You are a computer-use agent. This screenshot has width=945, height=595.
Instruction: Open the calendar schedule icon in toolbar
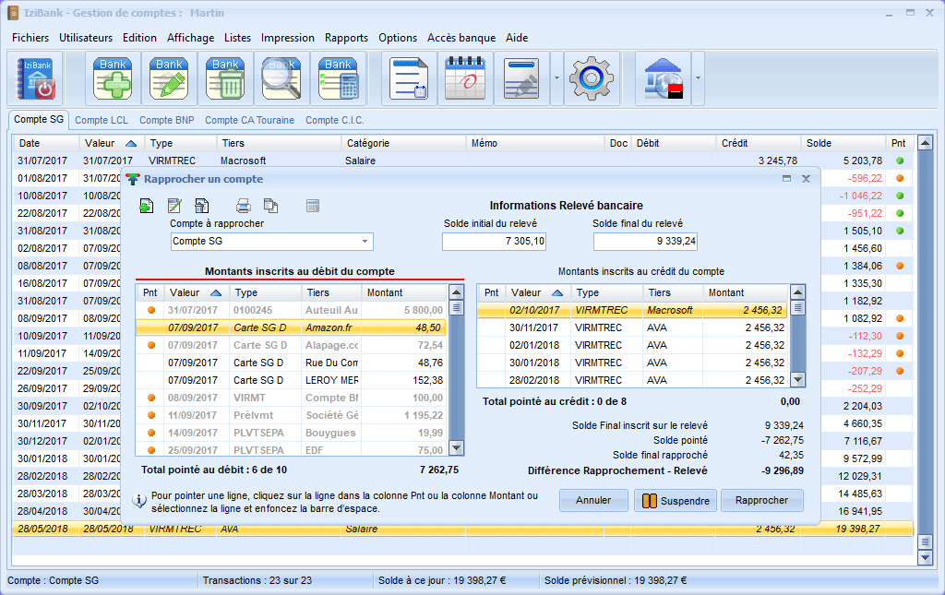click(x=465, y=78)
